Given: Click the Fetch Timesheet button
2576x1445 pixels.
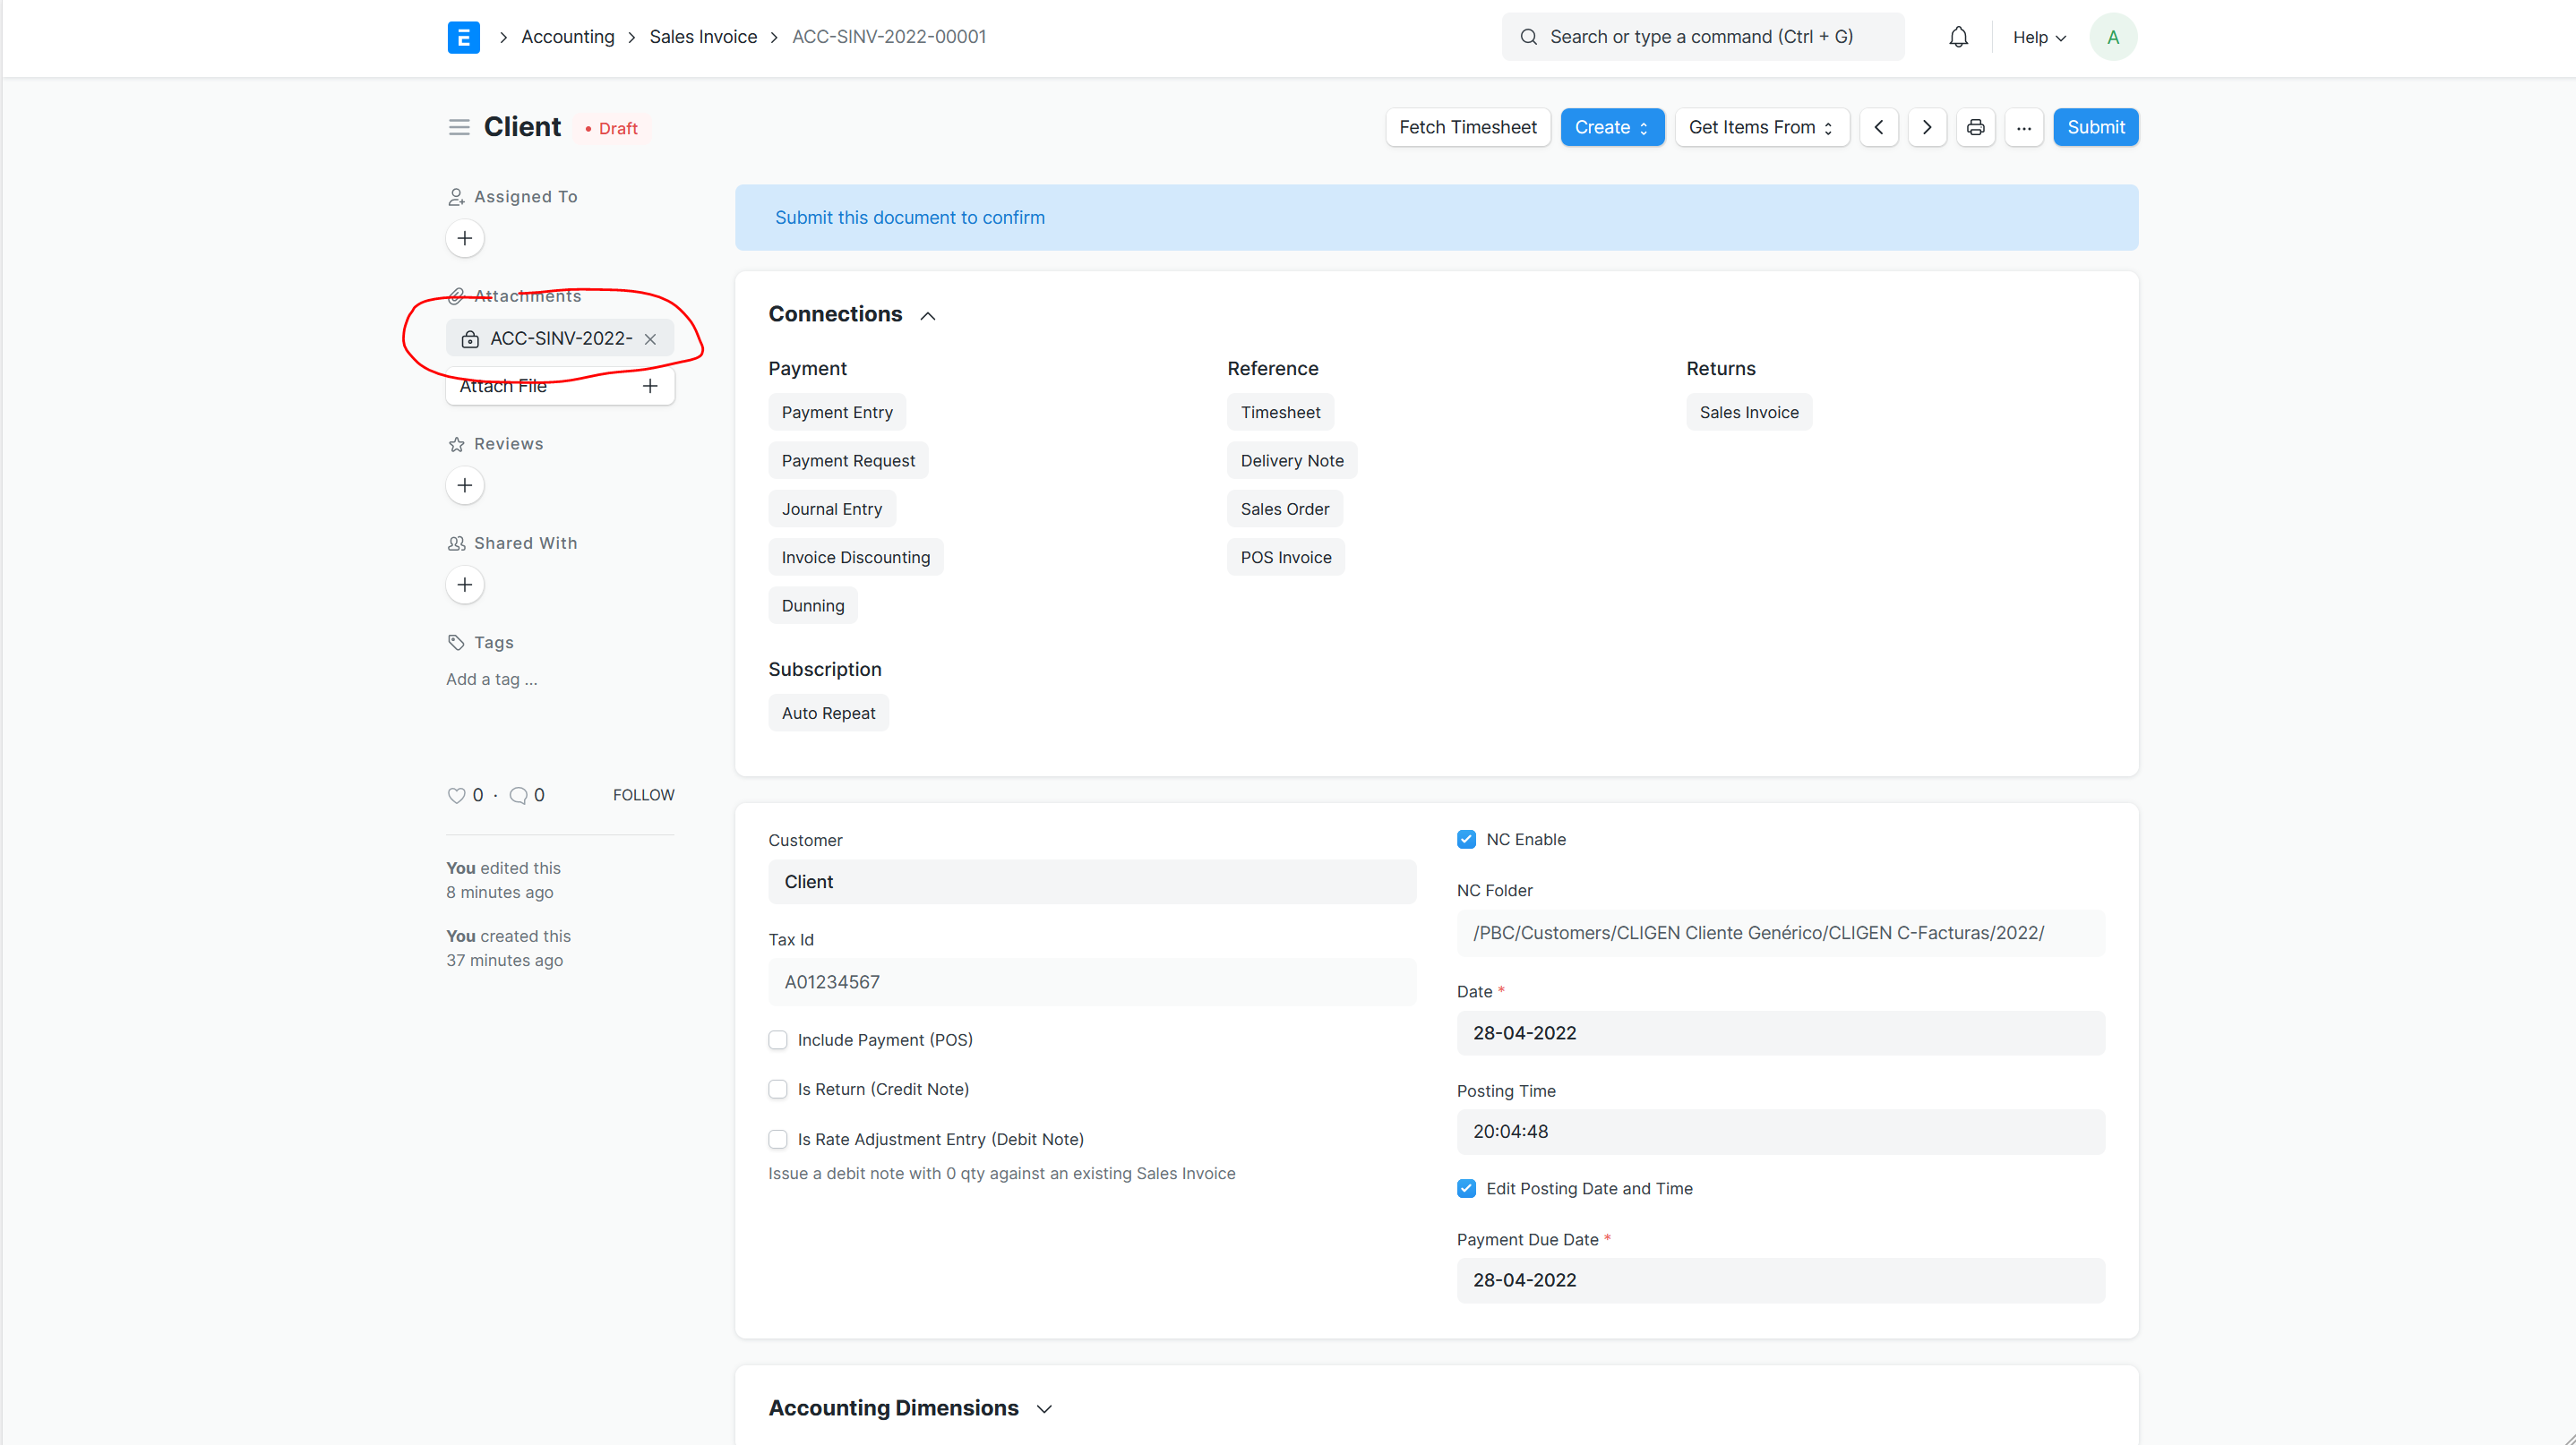Looking at the screenshot, I should pos(1465,125).
